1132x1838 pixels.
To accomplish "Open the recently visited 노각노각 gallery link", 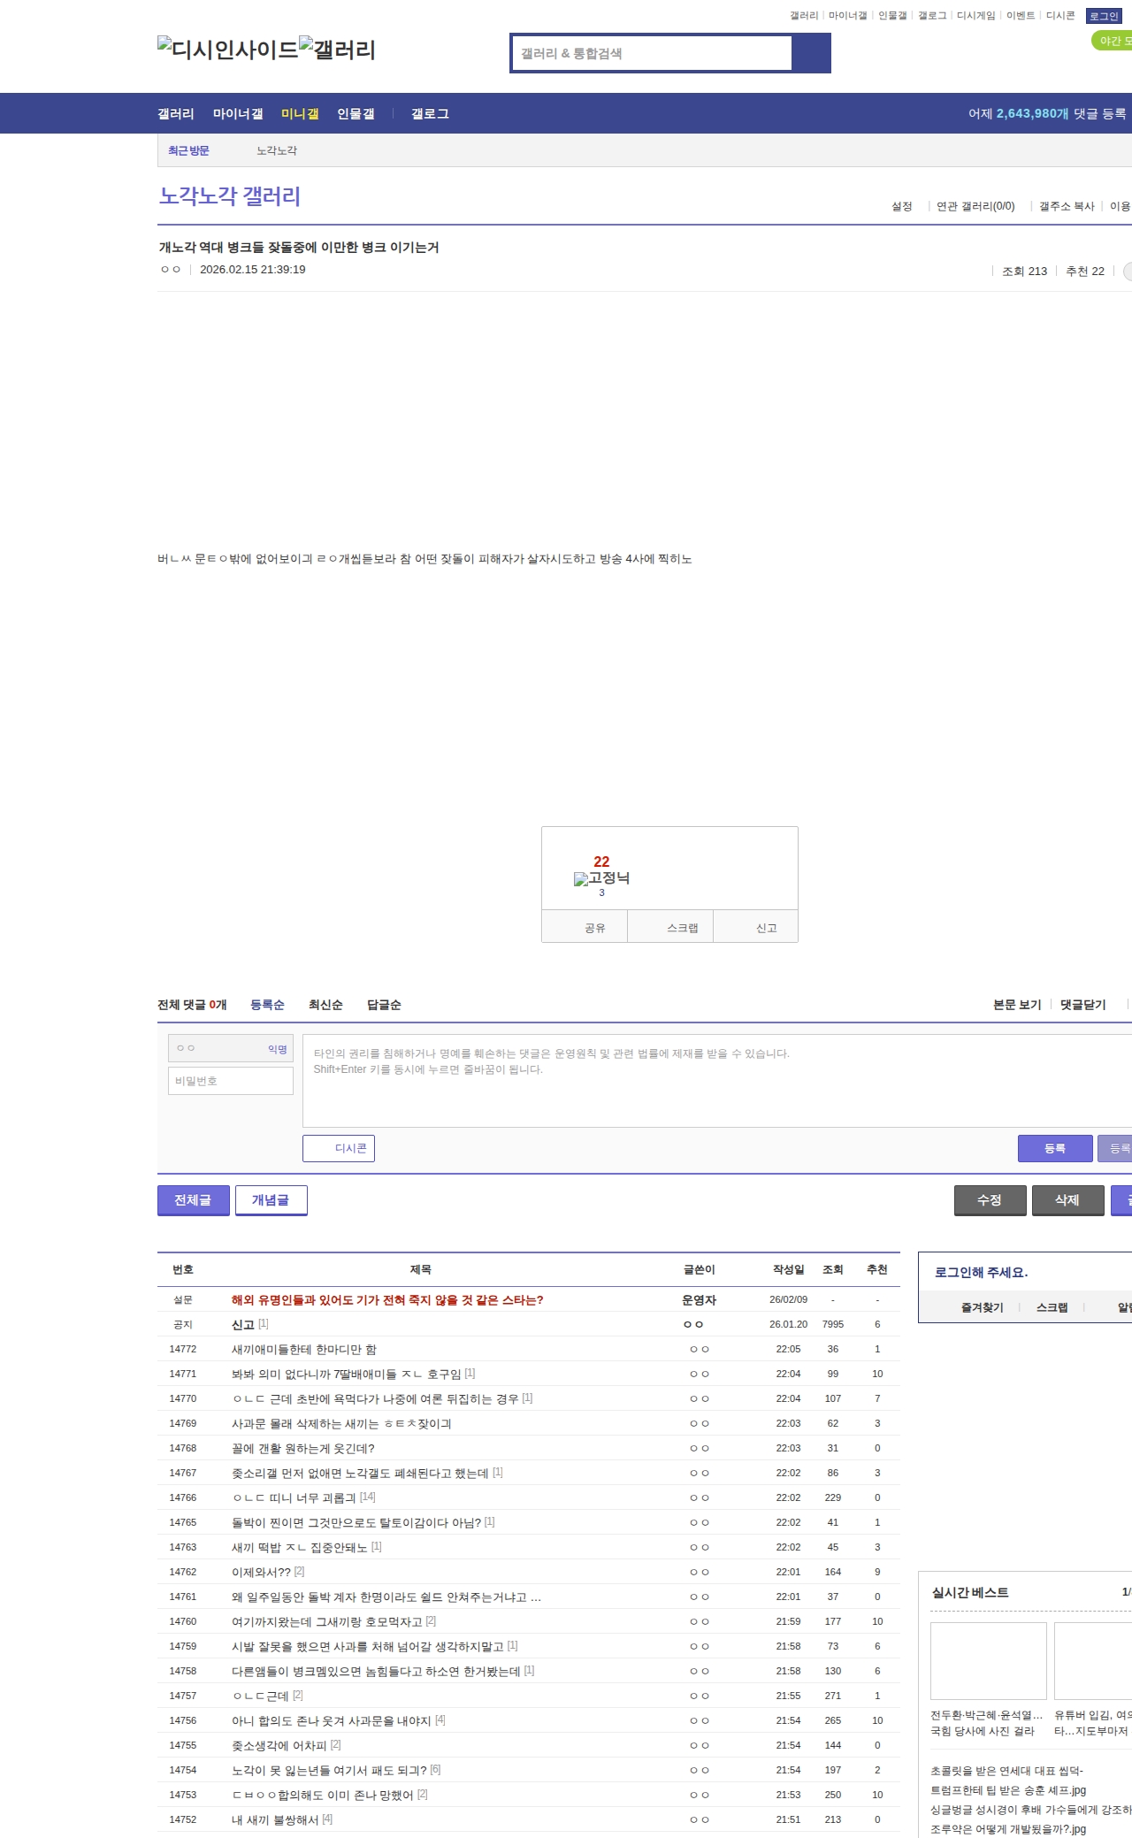I will [277, 151].
